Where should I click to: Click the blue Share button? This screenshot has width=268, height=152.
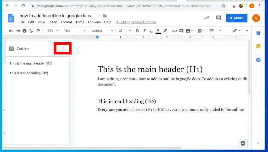[237, 18]
